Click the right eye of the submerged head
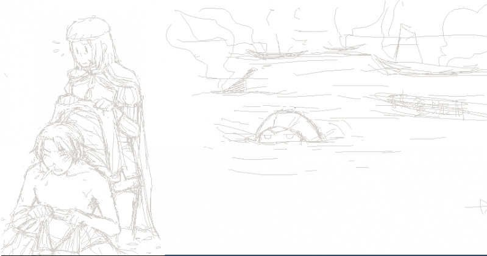The image size is (487, 256). (x=290, y=136)
